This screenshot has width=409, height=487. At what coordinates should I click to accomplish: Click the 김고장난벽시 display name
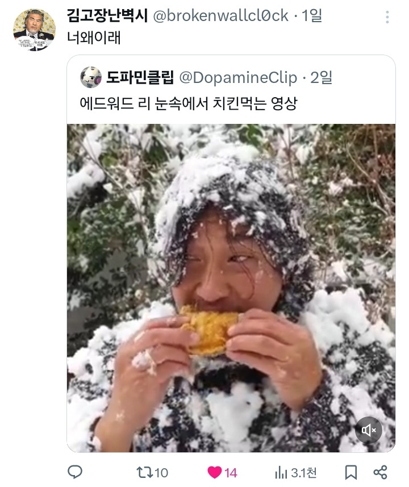107,16
